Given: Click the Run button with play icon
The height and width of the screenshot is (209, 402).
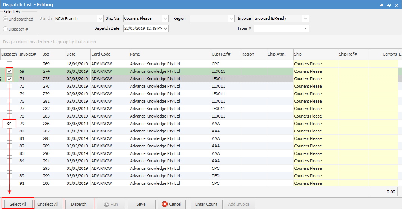Looking at the screenshot, I should coord(111,204).
